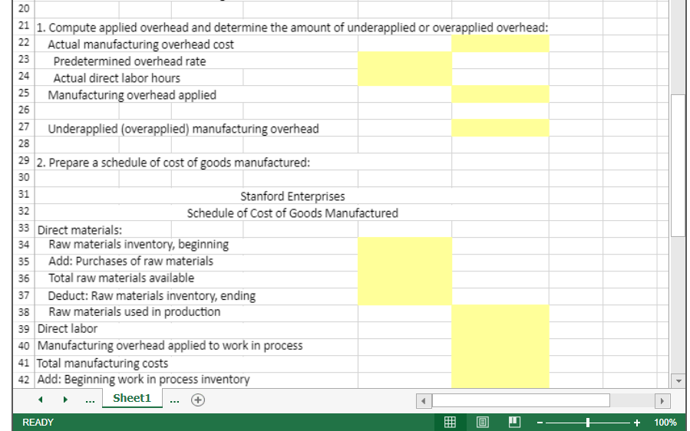
Task: Click the zoom out minus button
Action: click(x=540, y=423)
